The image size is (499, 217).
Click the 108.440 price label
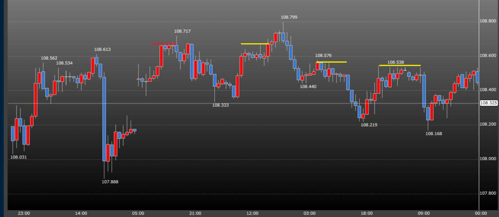click(308, 86)
